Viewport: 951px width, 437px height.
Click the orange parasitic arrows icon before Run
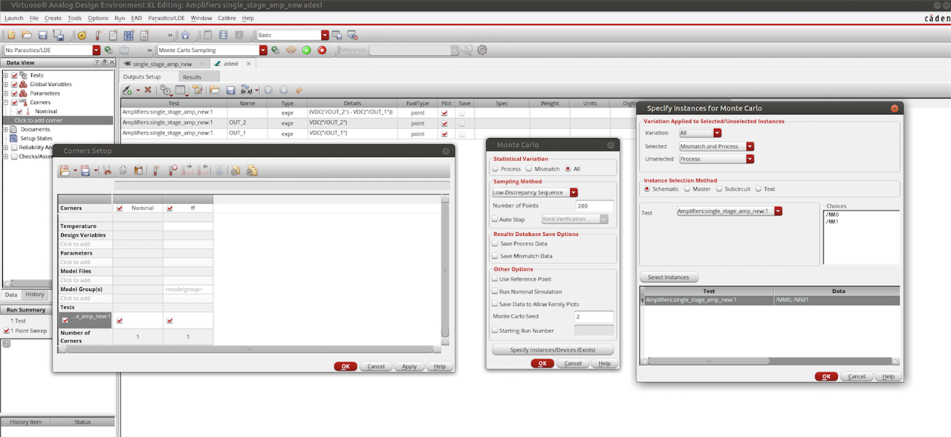click(291, 50)
